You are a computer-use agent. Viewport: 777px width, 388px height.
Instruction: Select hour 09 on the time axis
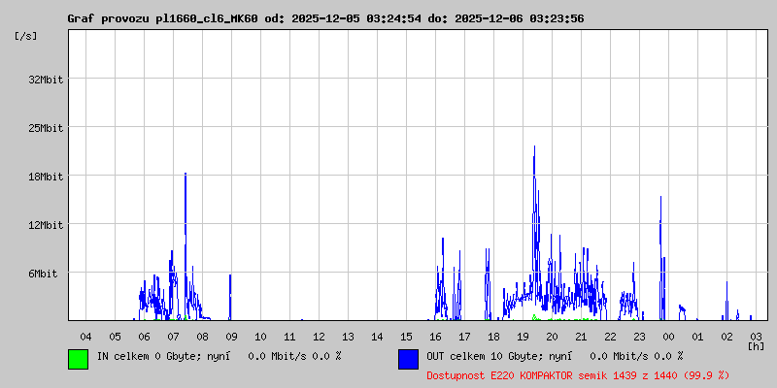(x=231, y=336)
